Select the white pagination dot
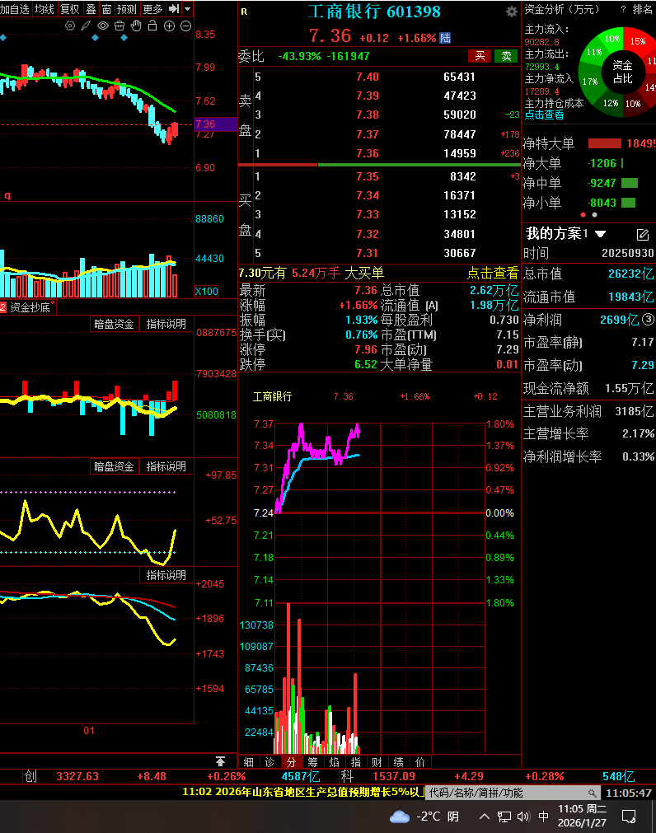 tap(594, 215)
